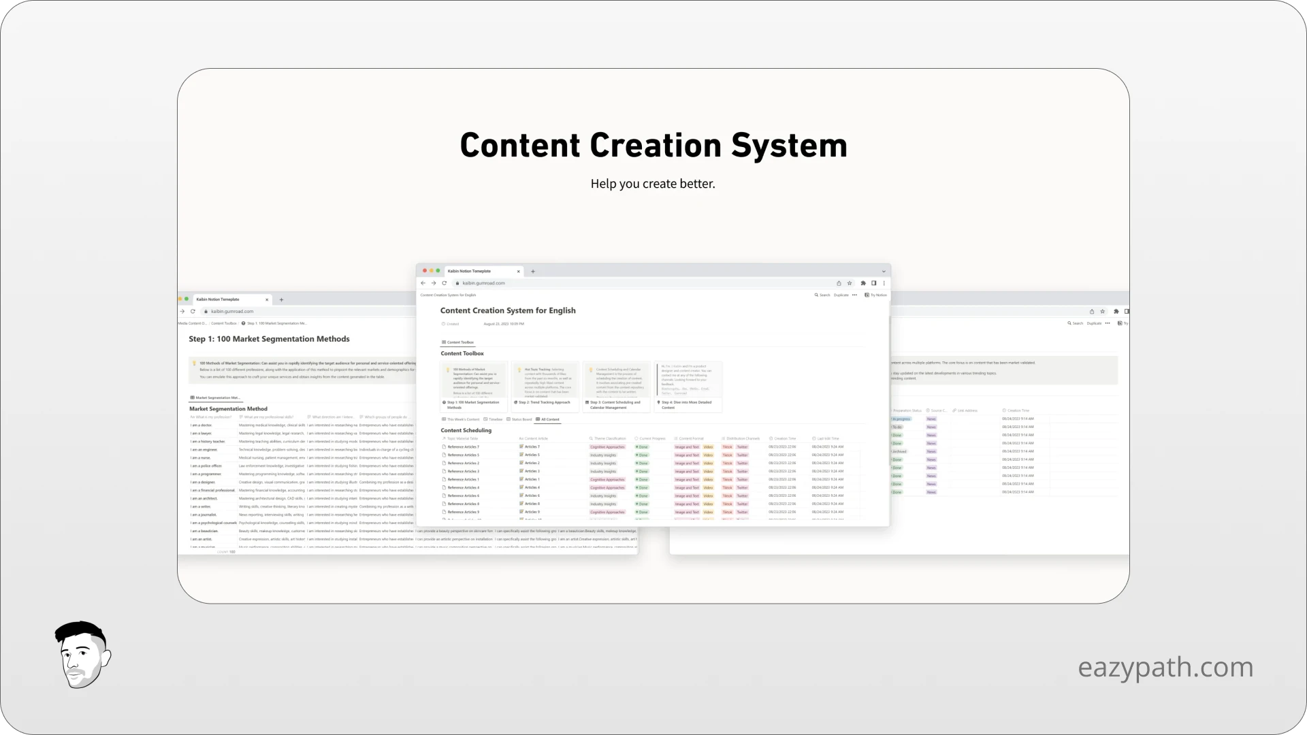Switch to the Status Board tab
The image size is (1307, 735).
tap(520, 420)
